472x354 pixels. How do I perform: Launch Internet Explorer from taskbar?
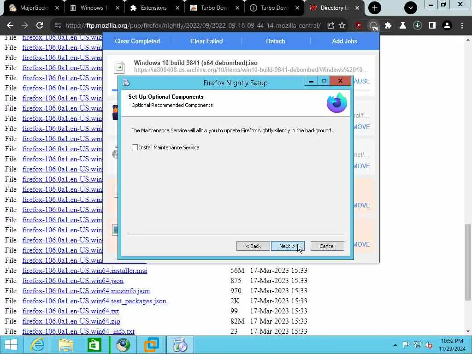pos(37,345)
